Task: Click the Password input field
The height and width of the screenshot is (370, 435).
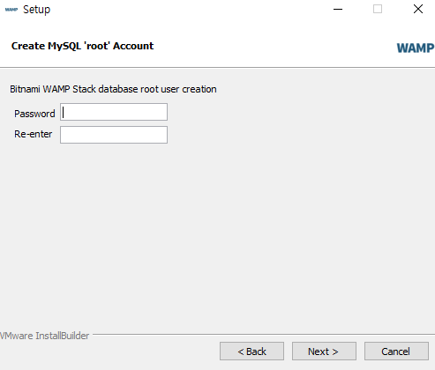Action: pos(114,112)
